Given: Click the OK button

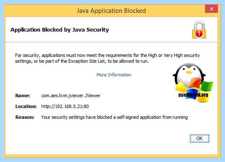Looking at the screenshot, I should (200, 138).
